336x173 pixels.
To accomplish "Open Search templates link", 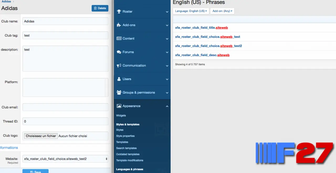I will click(126, 148).
